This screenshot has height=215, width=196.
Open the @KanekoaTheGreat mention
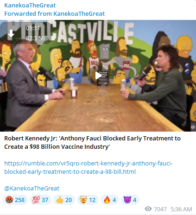coord(32,188)
